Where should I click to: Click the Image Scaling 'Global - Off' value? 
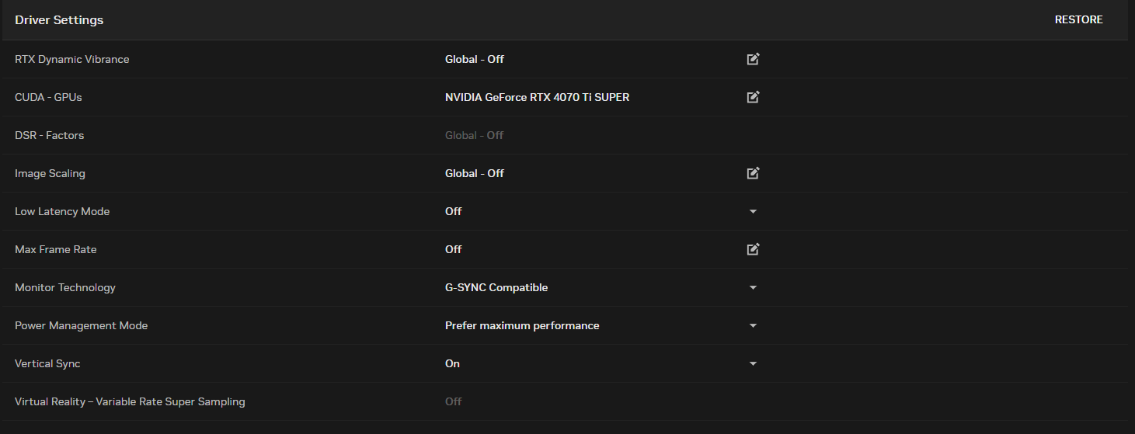pyautogui.click(x=474, y=173)
